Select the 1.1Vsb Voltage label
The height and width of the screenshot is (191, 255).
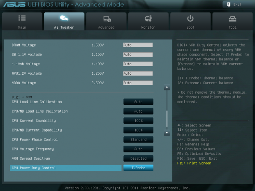pos(25,64)
